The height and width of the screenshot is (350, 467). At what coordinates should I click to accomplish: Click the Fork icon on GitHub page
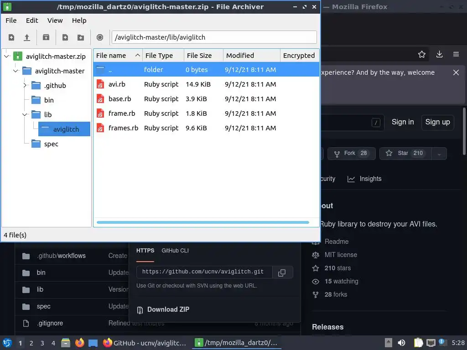tap(337, 154)
